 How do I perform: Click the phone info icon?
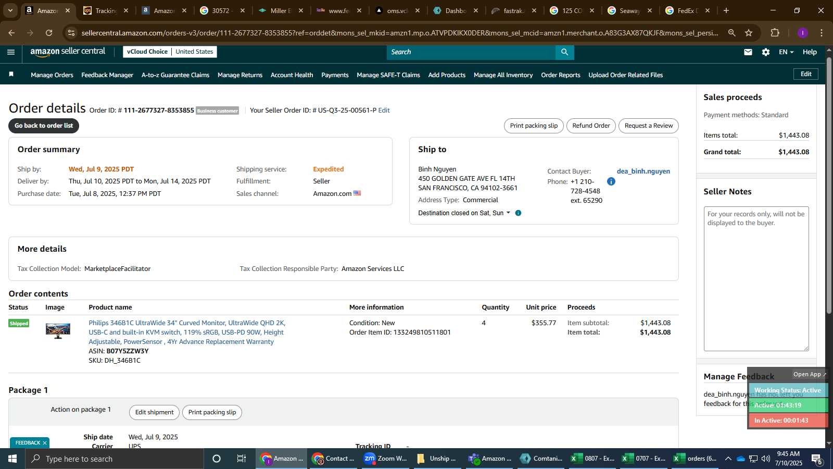pyautogui.click(x=611, y=181)
